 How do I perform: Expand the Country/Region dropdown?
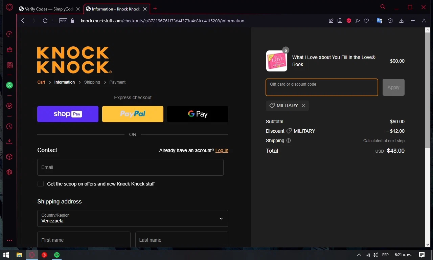tap(133, 218)
